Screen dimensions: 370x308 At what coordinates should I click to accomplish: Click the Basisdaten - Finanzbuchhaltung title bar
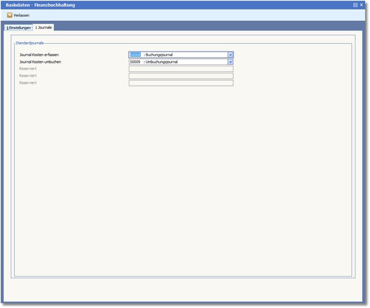tap(169, 4)
